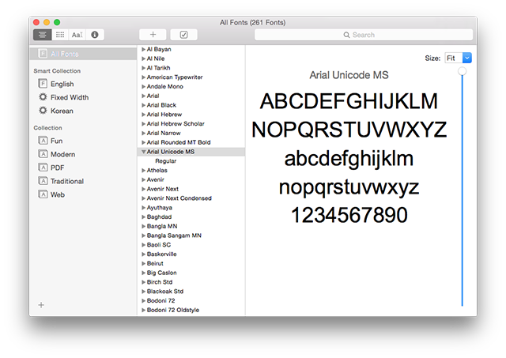Screen dimensions: 506x358
Task: Add new collection with bottom plus icon
Action: point(41,305)
